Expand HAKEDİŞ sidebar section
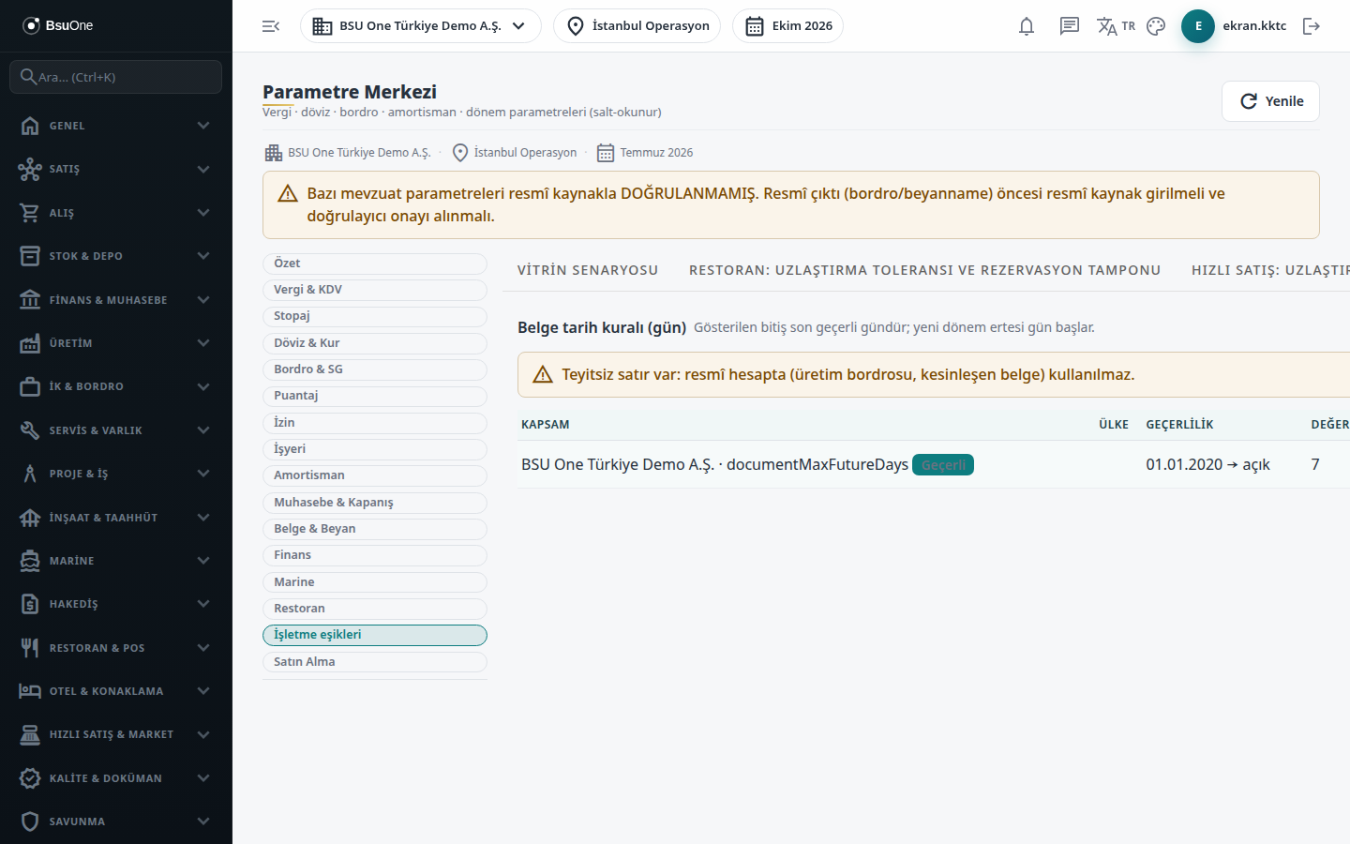 (x=116, y=604)
